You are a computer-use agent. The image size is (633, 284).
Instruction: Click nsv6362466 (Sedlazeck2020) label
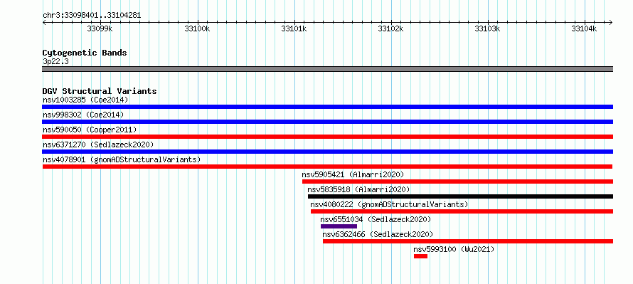378,234
